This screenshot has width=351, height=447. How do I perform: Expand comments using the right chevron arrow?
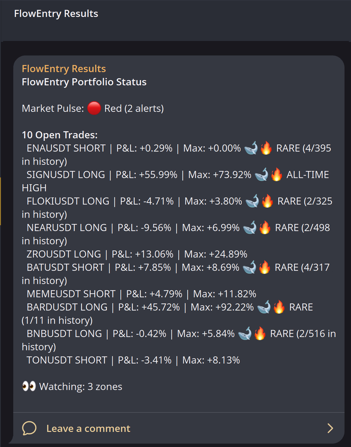click(331, 428)
